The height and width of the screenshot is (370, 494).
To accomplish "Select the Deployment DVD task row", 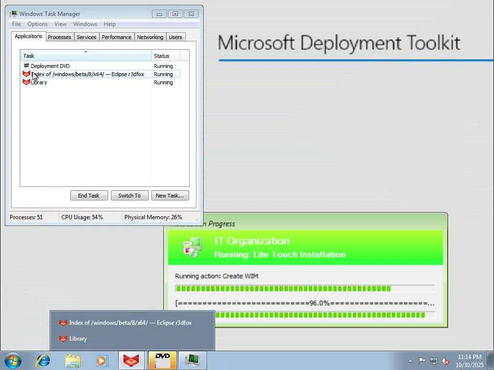I will pos(100,66).
